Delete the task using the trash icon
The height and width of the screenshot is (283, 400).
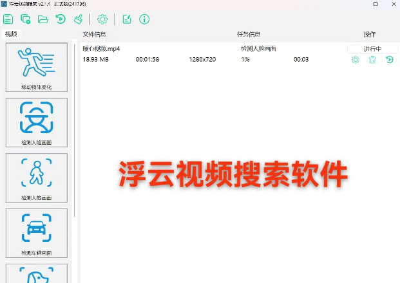point(372,60)
